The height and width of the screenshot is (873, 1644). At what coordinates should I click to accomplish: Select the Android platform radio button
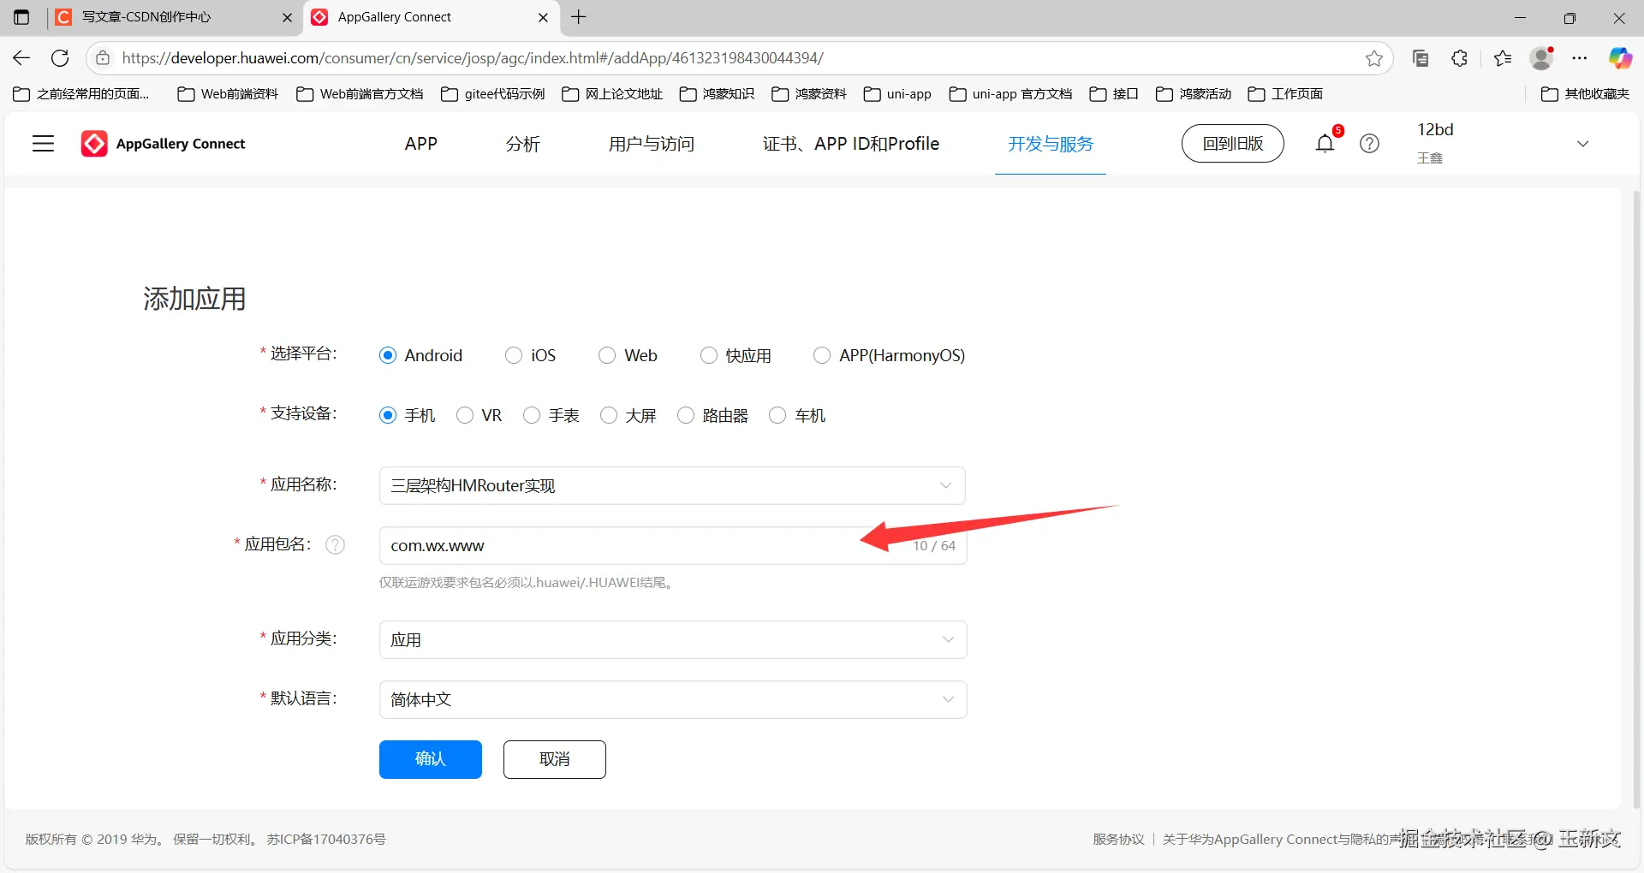click(388, 355)
